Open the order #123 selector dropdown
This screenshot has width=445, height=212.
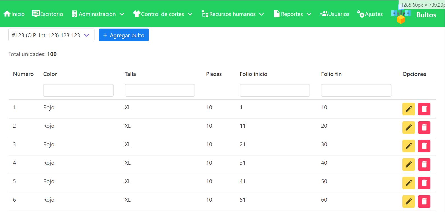(51, 35)
